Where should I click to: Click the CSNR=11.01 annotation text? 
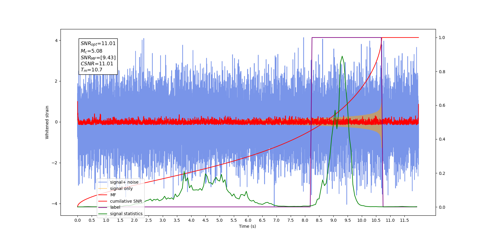pos(97,64)
